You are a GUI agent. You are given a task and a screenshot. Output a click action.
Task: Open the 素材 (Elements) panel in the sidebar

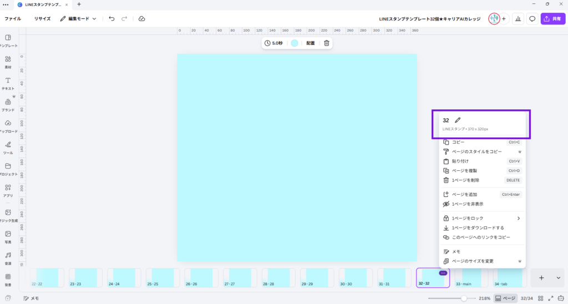[x=8, y=62]
